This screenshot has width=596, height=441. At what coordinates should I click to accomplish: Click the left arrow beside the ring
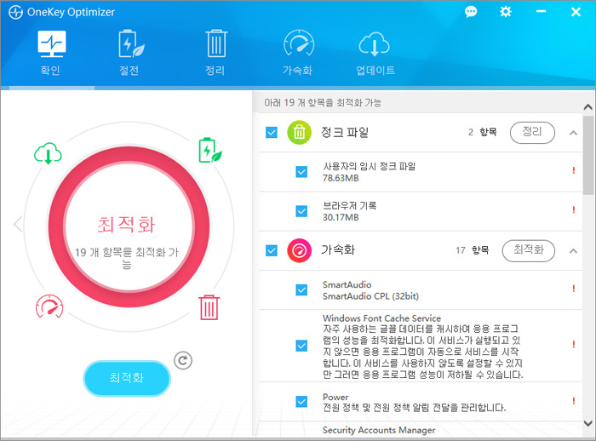pyautogui.click(x=18, y=224)
